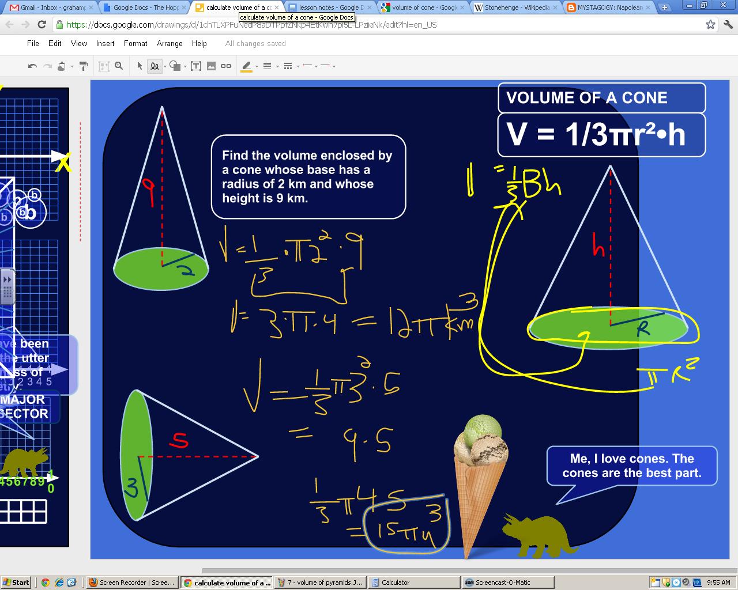Choose the Select arrow tool

(140, 66)
